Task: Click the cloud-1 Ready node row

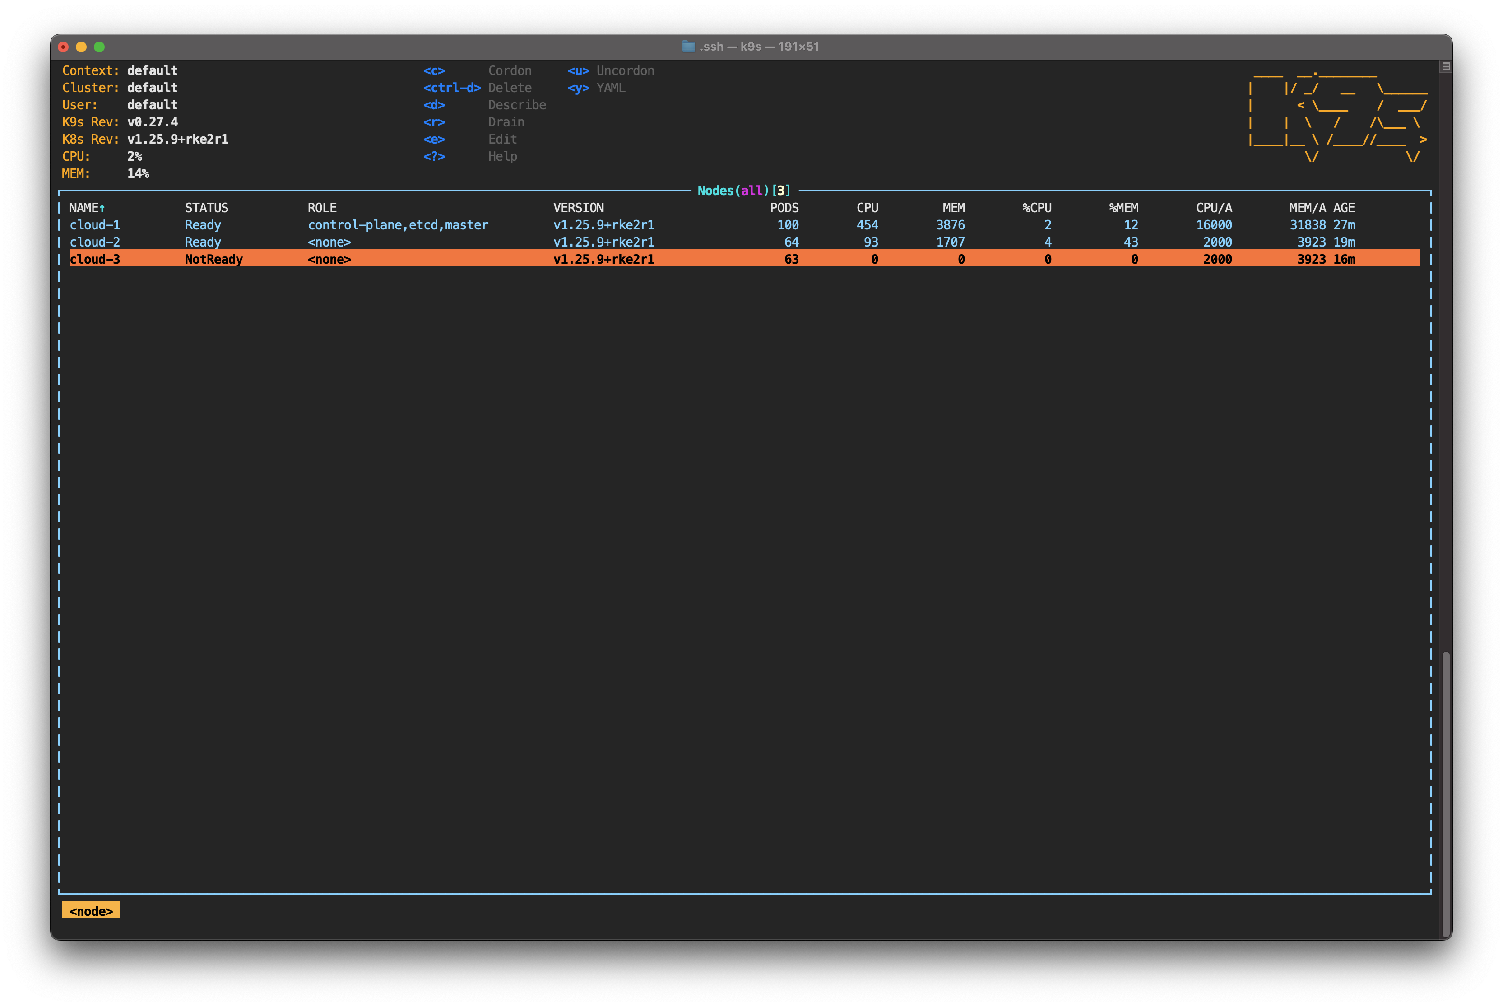Action: pos(742,225)
